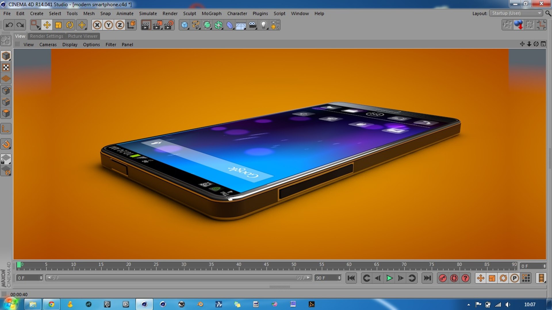The width and height of the screenshot is (552, 310).
Task: Enable Texture mode in left palette
Action: pyautogui.click(x=6, y=68)
